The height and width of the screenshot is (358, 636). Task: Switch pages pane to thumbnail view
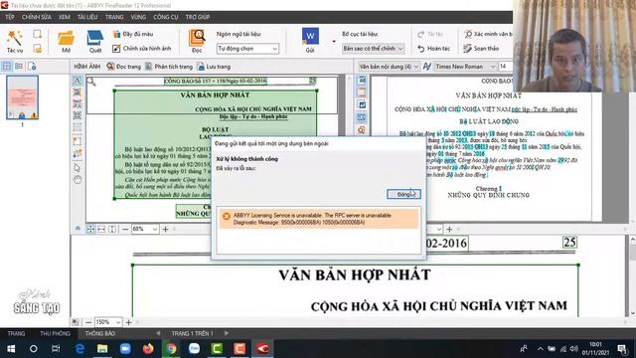pyautogui.click(x=7, y=66)
